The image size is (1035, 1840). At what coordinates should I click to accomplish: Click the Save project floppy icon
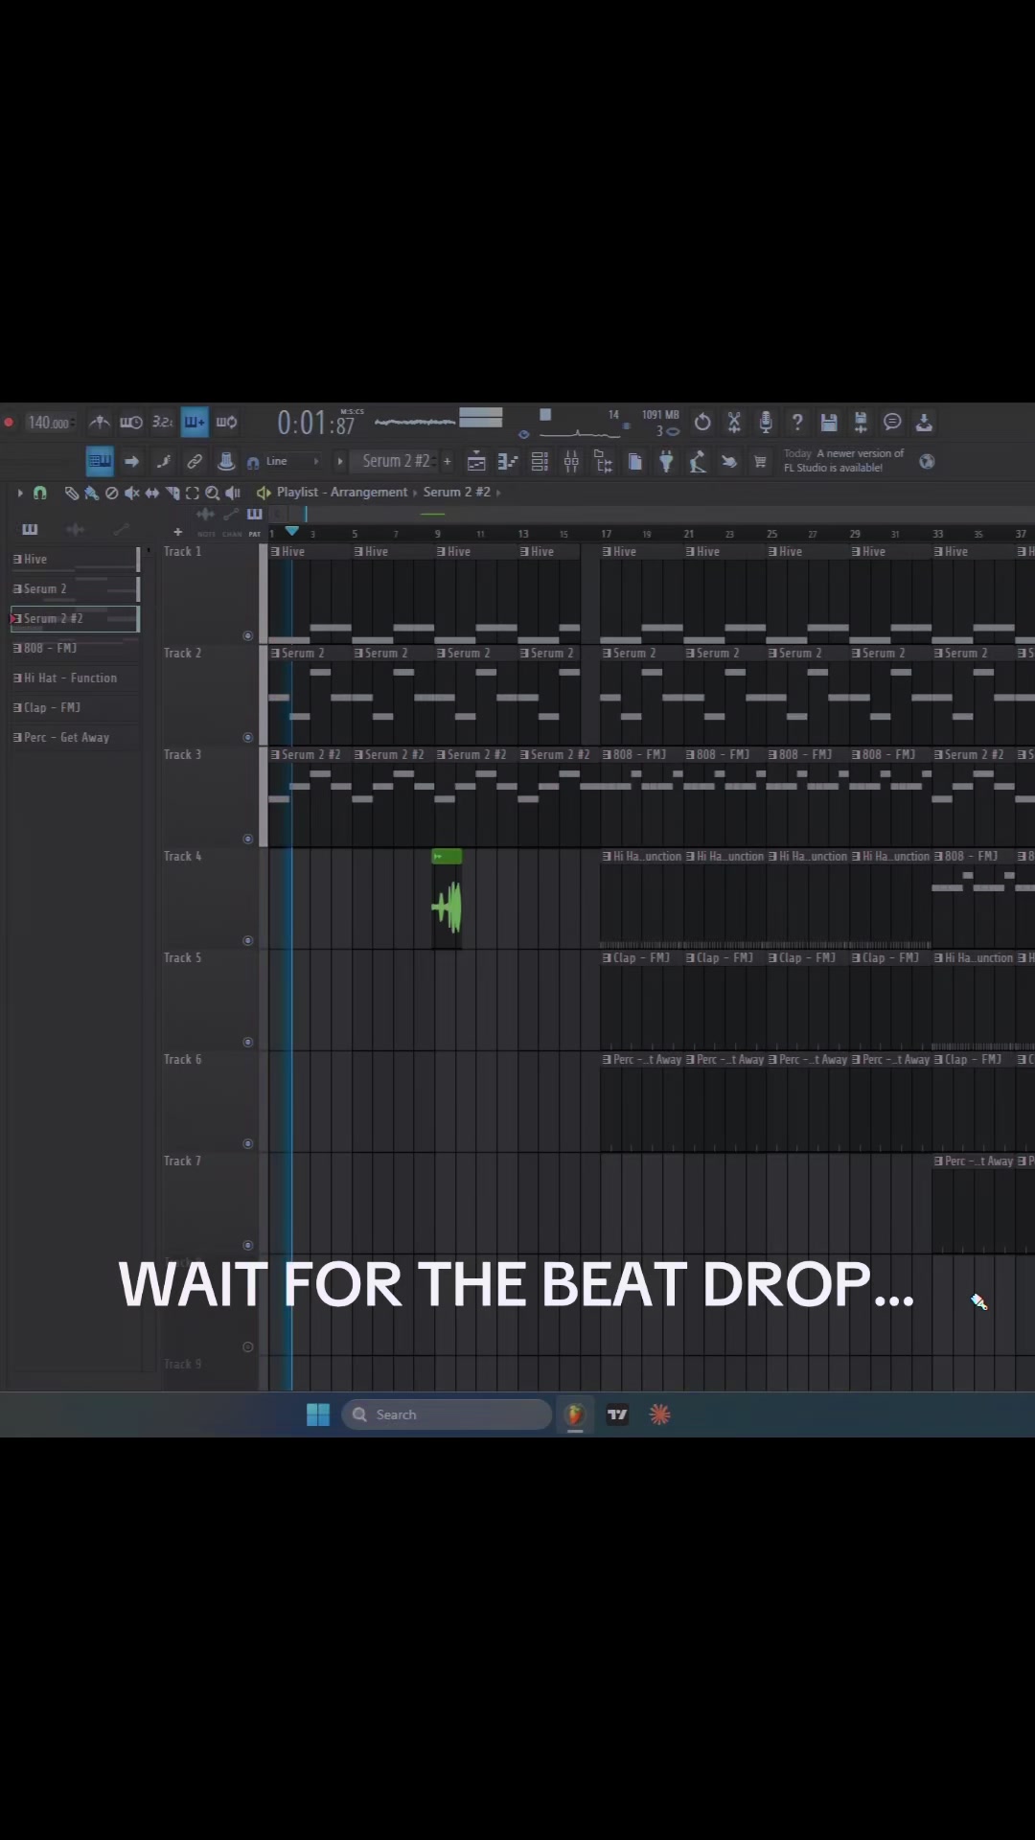(829, 422)
